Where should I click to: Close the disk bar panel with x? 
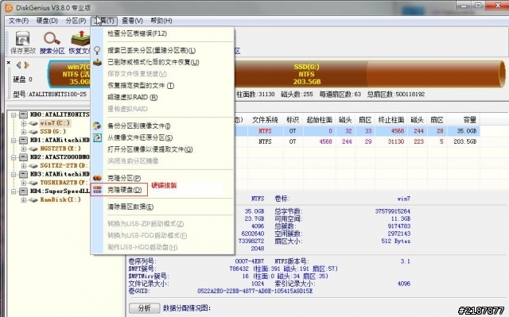point(9,62)
